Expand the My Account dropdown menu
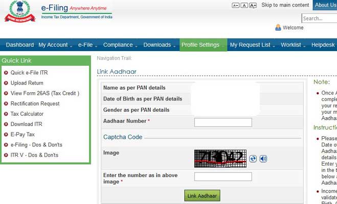The height and width of the screenshot is (204, 337). pos(55,45)
